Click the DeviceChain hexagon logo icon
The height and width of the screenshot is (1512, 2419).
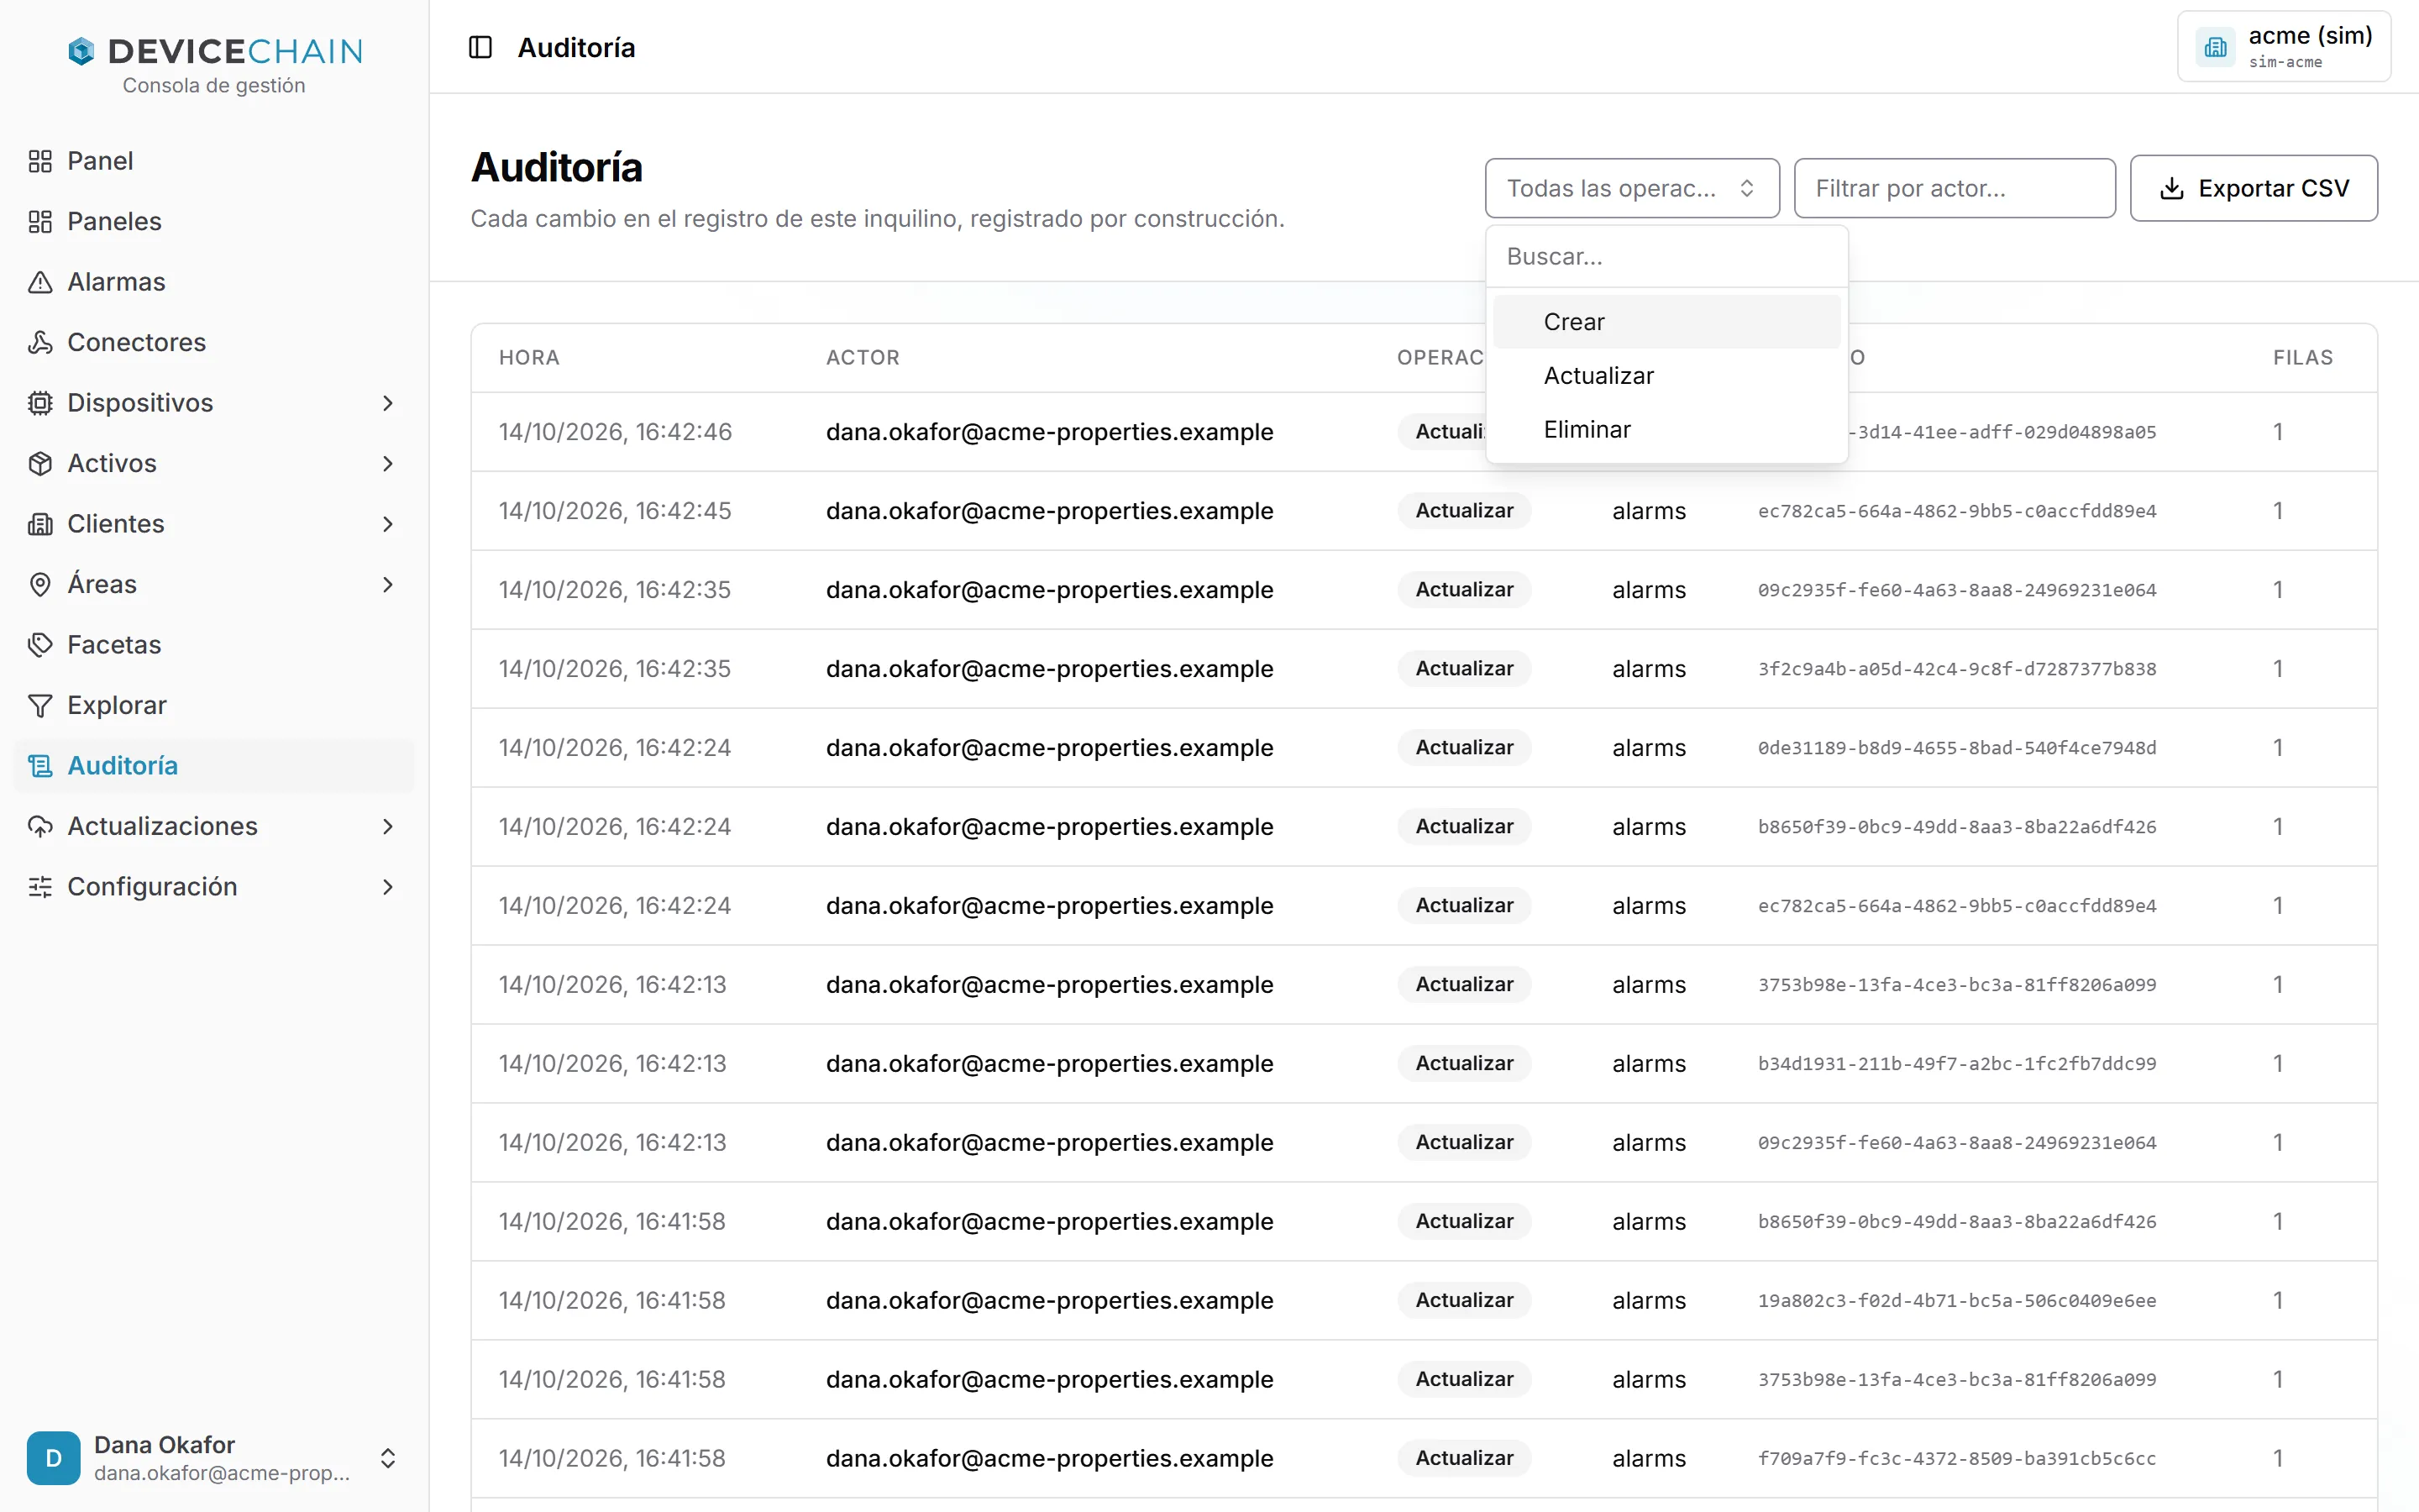pos(81,51)
